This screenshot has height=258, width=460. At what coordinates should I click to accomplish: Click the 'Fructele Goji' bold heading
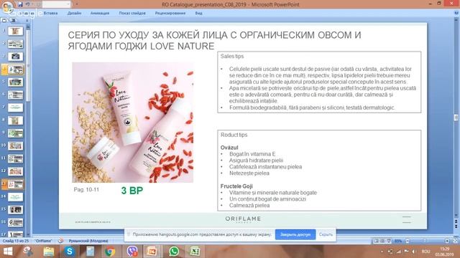236,186
